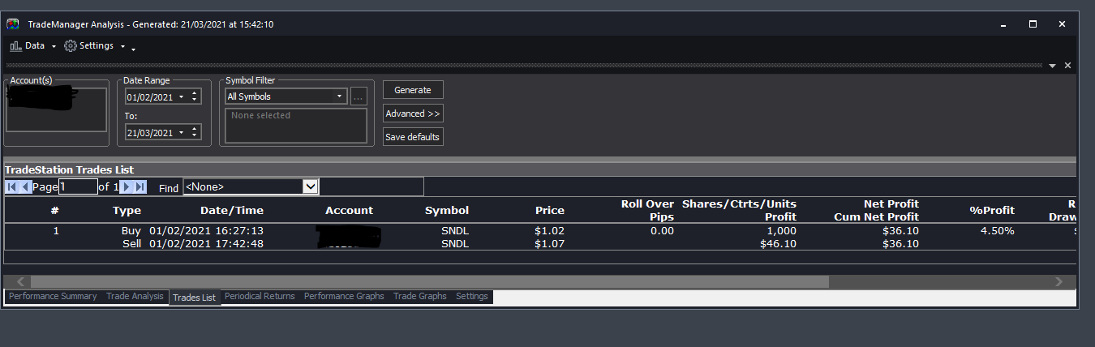The width and height of the screenshot is (1095, 347).
Task: Click the 0.00 roll over pips value
Action: point(662,231)
